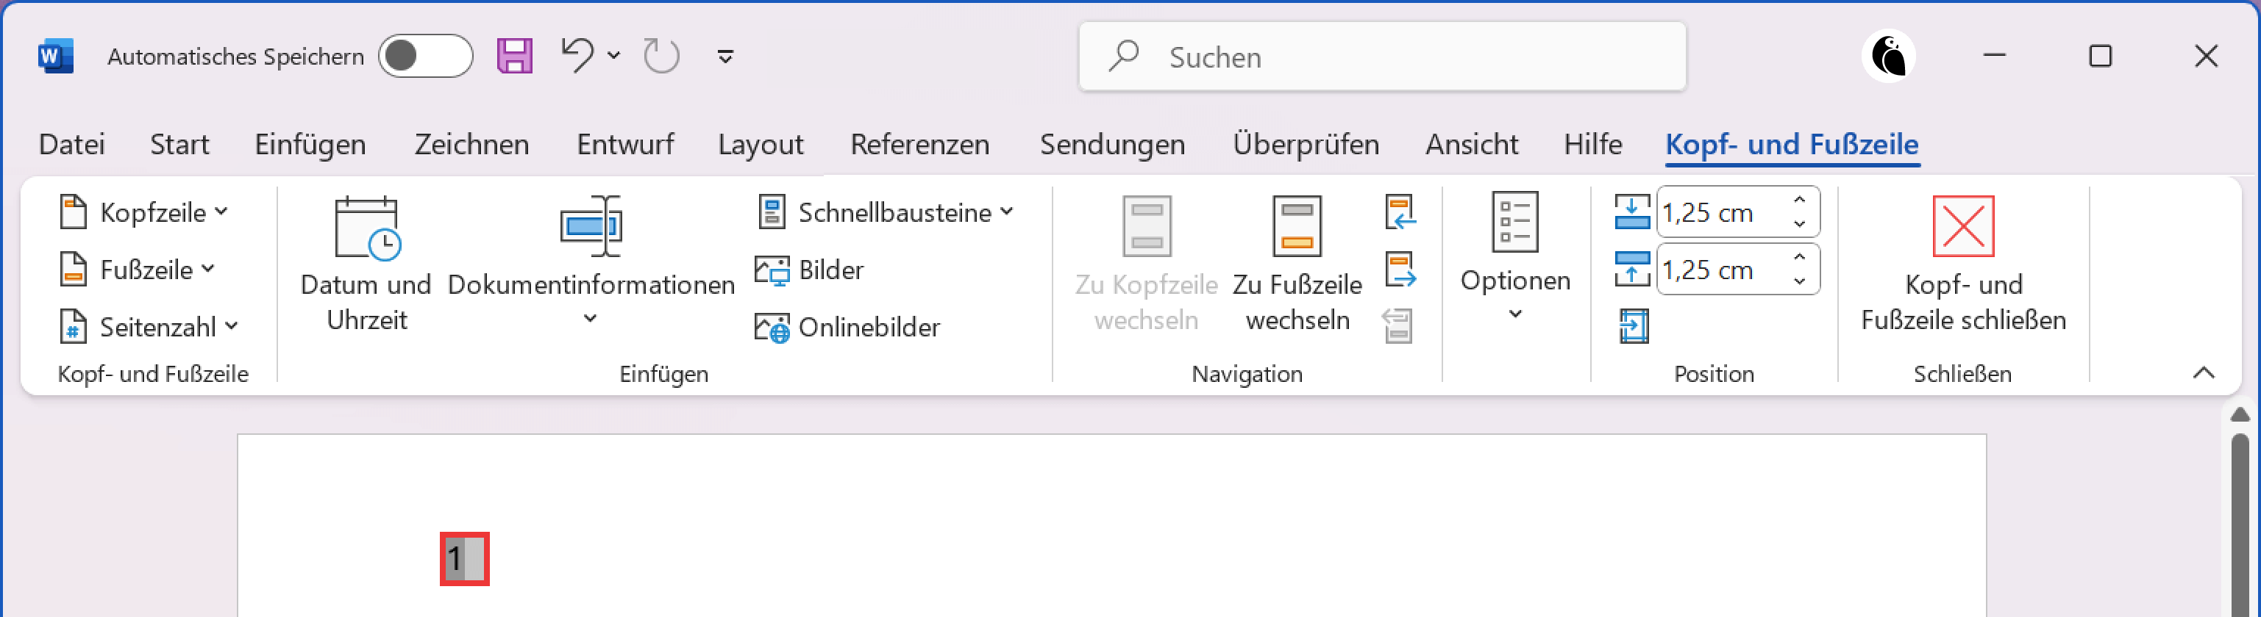Decrease header distance from top
The image size is (2261, 617).
[x=1799, y=223]
